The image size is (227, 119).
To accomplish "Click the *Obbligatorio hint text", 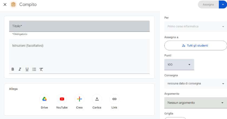I will point(20,34).
